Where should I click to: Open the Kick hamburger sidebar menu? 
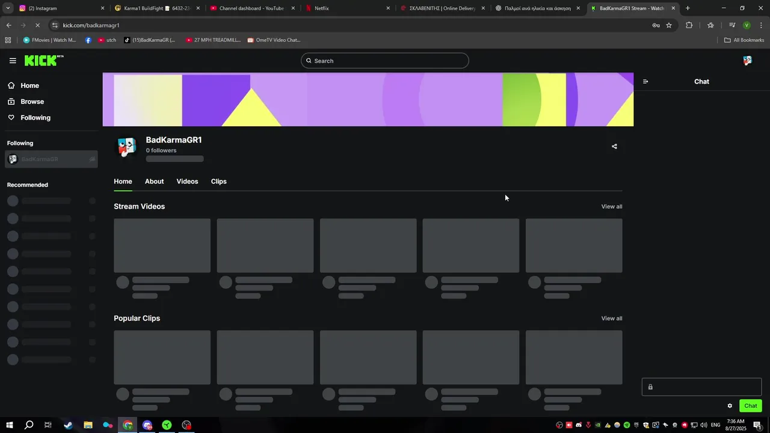click(13, 61)
